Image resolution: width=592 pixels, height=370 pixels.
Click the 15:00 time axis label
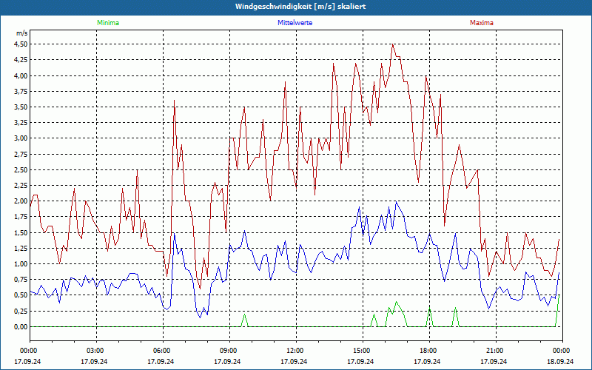(363, 351)
